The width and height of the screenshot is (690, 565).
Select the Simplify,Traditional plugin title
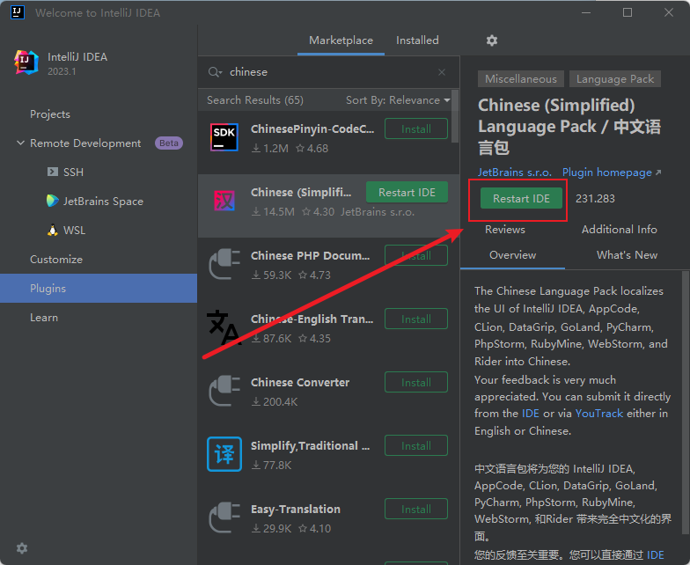pos(310,445)
